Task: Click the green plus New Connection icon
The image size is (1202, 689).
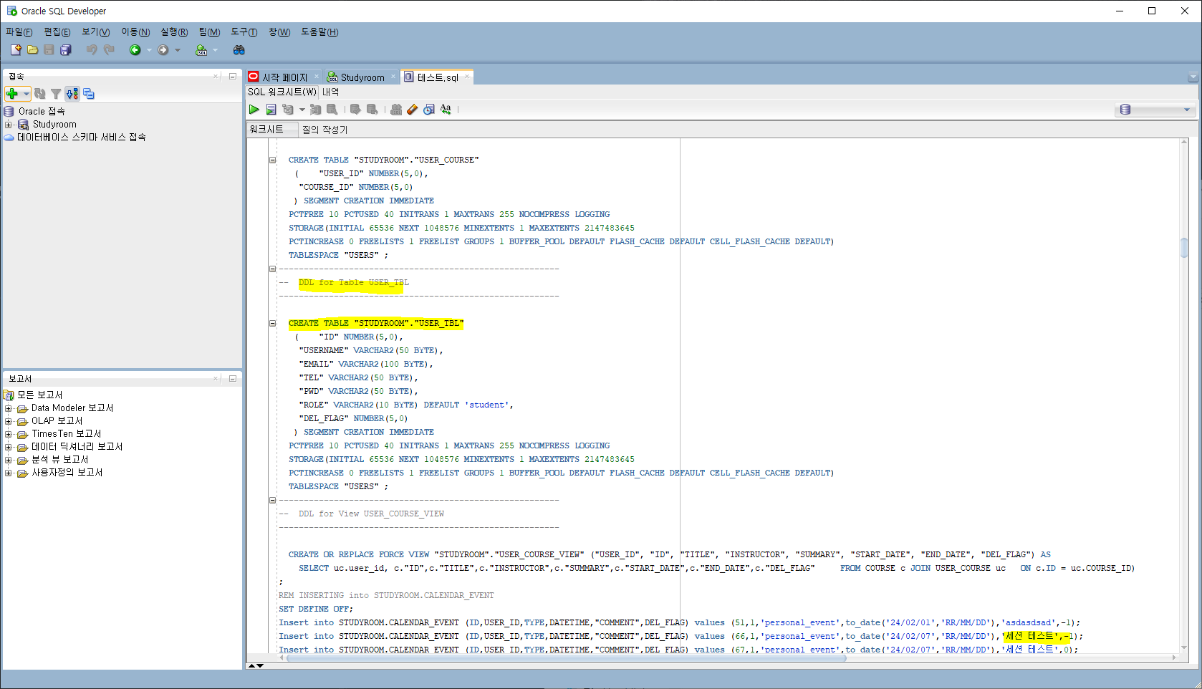Action: [12, 94]
